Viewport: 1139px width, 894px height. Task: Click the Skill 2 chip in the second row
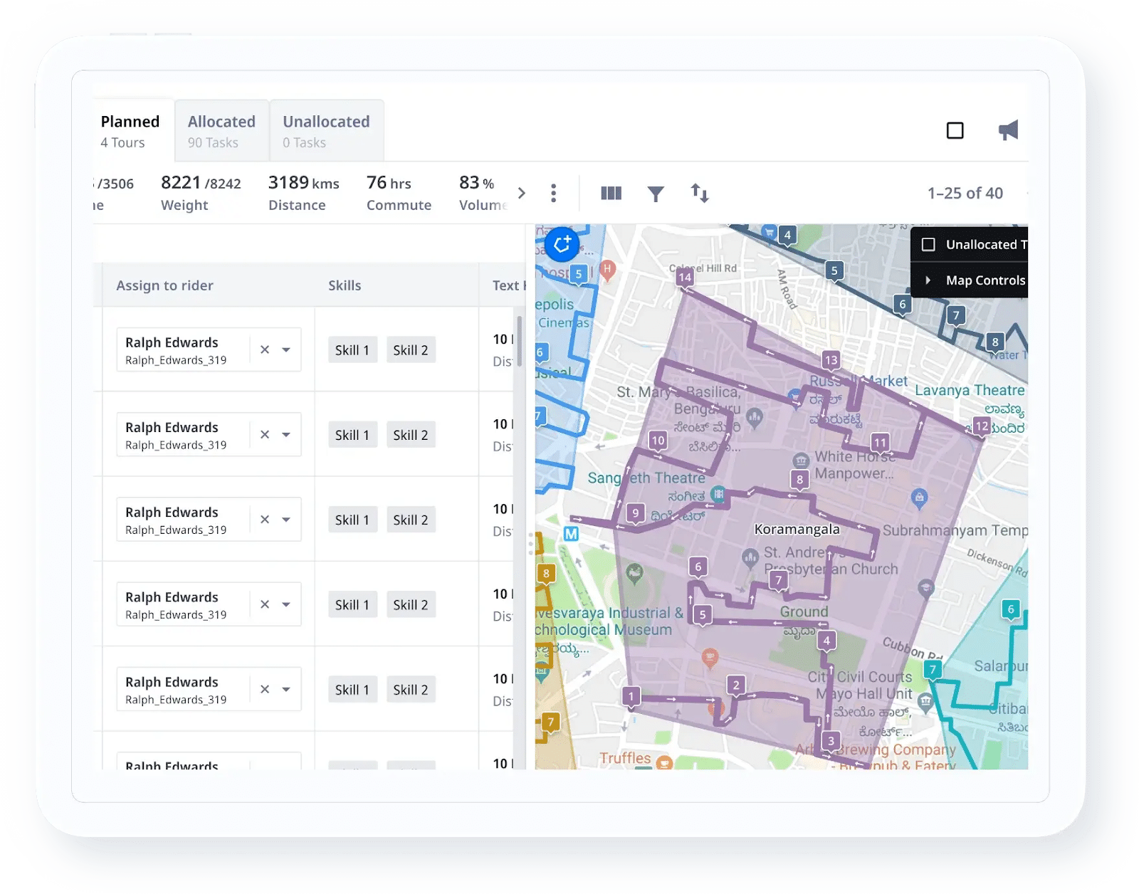coord(410,434)
